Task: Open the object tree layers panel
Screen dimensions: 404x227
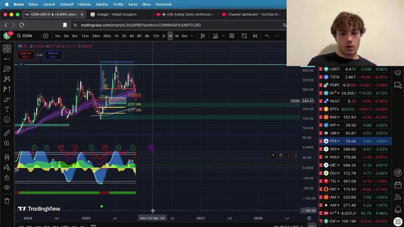Action: (398, 73)
